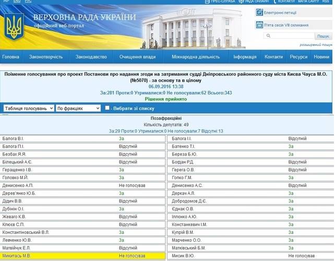
Task: Select deputy 'Марченко О.О.'
Action: coord(186,240)
